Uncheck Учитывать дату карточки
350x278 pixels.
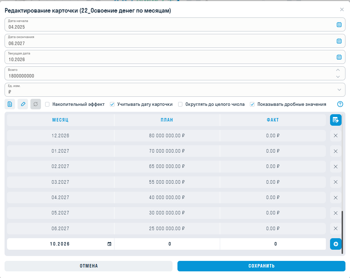(x=112, y=104)
